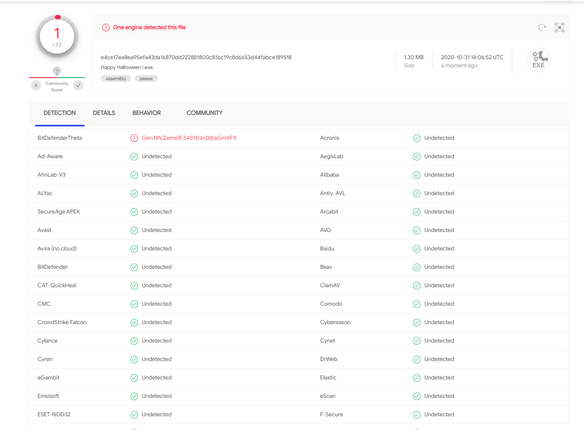Viewport: 584px width, 430px height.
Task: Click the BitDefenderTheta engine name
Action: click(60, 138)
